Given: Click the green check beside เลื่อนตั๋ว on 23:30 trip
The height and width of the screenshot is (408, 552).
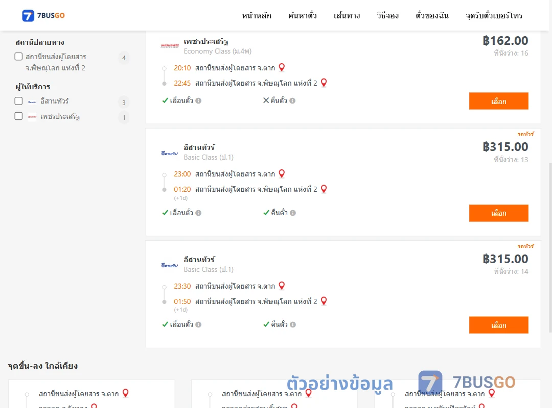Looking at the screenshot, I should (165, 324).
